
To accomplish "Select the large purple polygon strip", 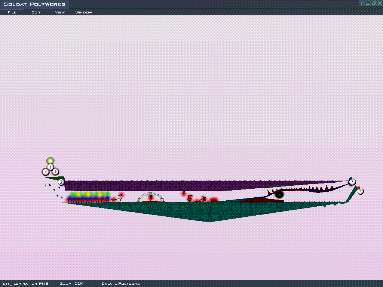I will (x=150, y=186).
